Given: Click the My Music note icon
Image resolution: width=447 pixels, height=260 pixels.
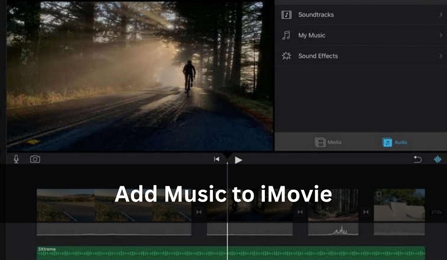Looking at the screenshot, I should pyautogui.click(x=287, y=35).
